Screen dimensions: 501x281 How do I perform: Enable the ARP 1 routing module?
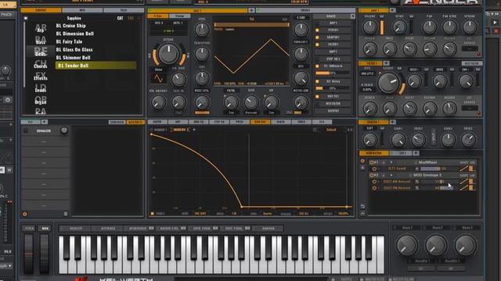tap(317, 23)
